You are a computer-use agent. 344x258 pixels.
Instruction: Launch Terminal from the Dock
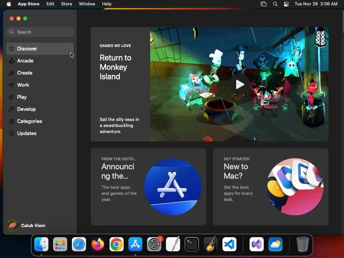point(192,244)
